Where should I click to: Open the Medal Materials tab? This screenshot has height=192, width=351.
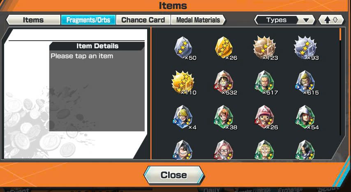[x=198, y=20]
